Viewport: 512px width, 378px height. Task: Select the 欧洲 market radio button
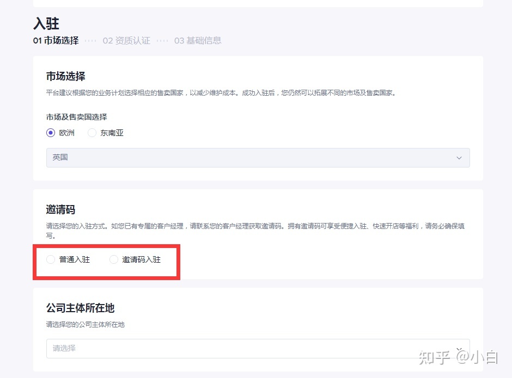[x=51, y=133]
